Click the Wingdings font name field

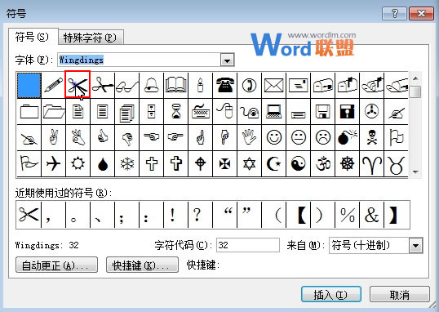140,60
